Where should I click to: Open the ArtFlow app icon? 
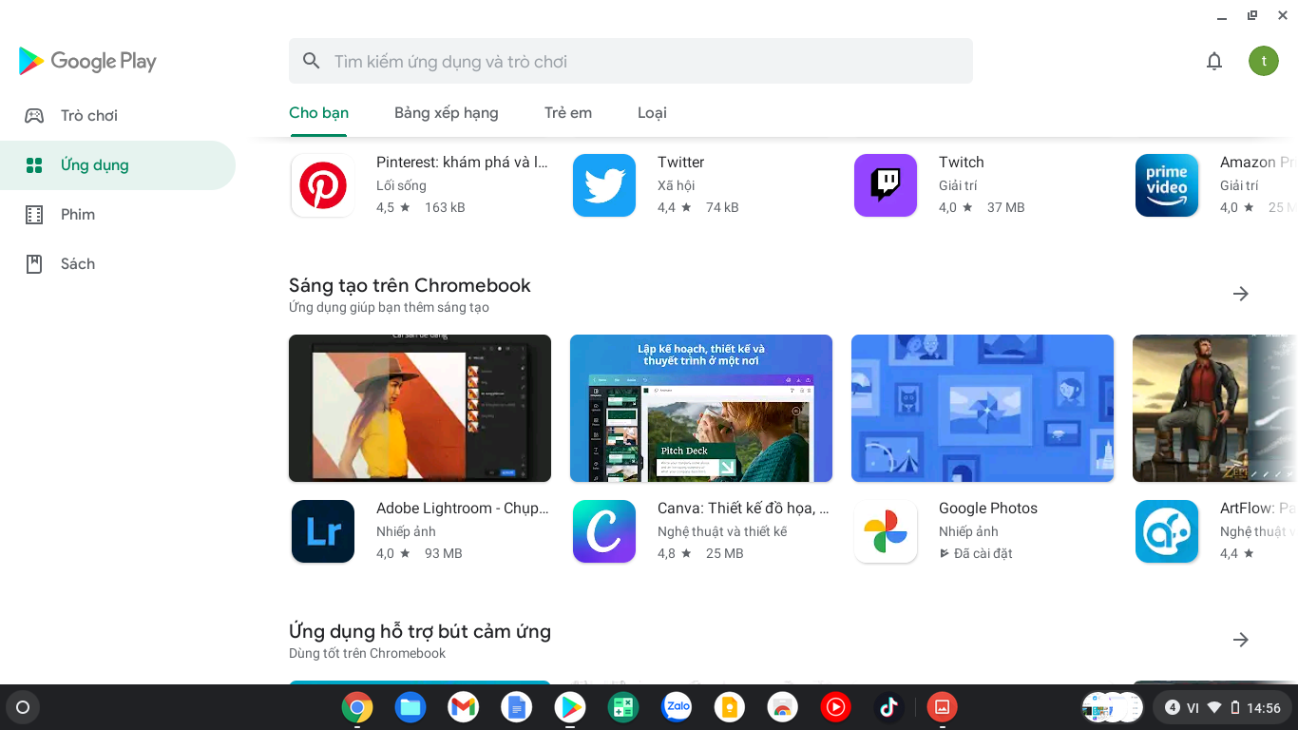(1167, 531)
